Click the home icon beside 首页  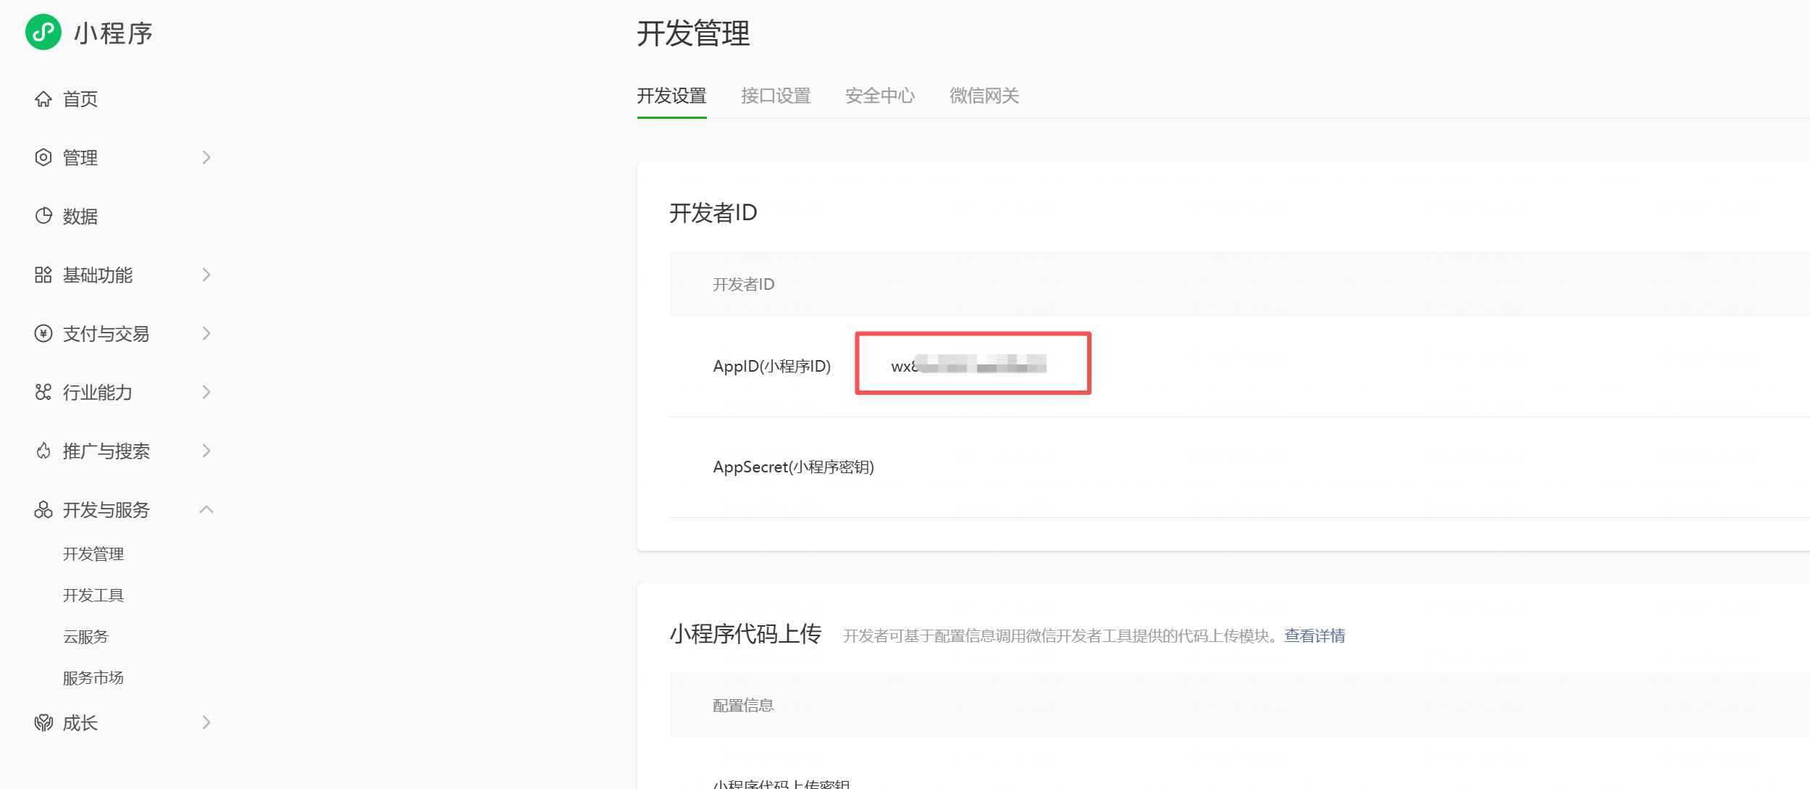(x=43, y=99)
